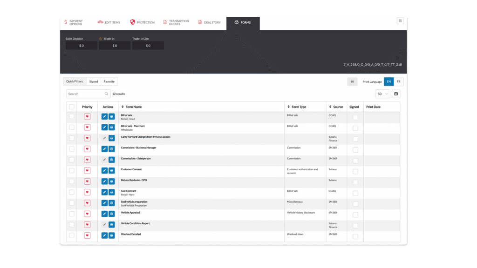Favorite the Vehicle Appraisal form with heart icon
The height and width of the screenshot is (268, 477).
pyautogui.click(x=87, y=214)
